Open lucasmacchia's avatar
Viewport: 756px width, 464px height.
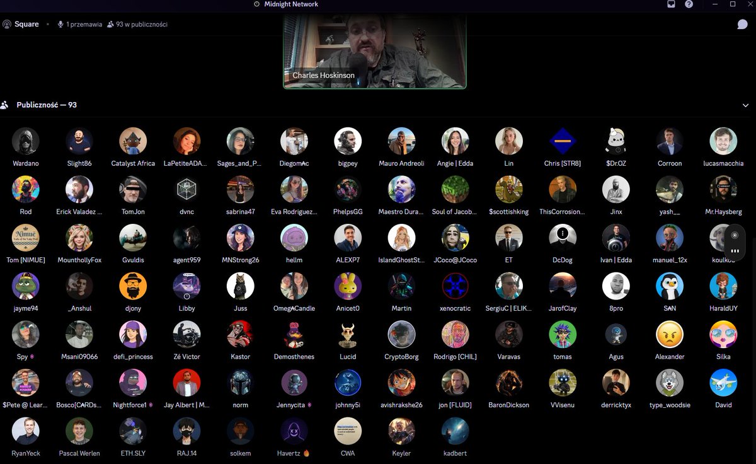coord(723,141)
